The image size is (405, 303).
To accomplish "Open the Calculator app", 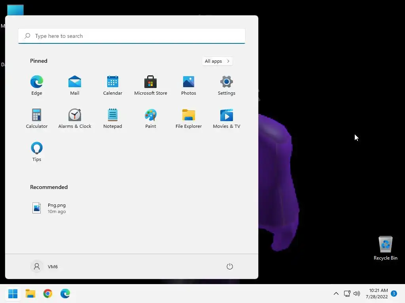I will [x=37, y=118].
